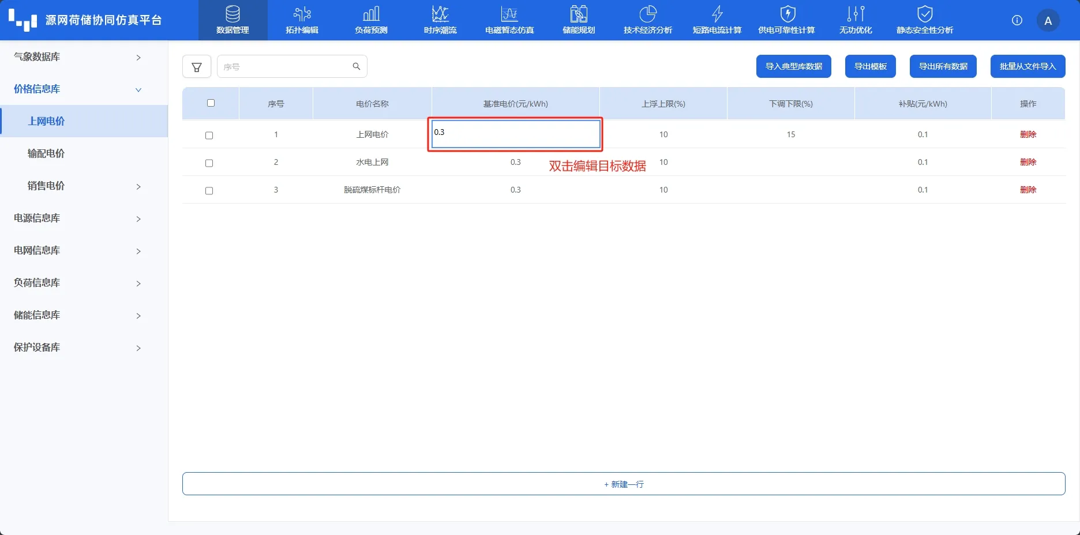The width and height of the screenshot is (1080, 535).
Task: Click row 3 上浮上限 value 10
Action: [x=663, y=190]
